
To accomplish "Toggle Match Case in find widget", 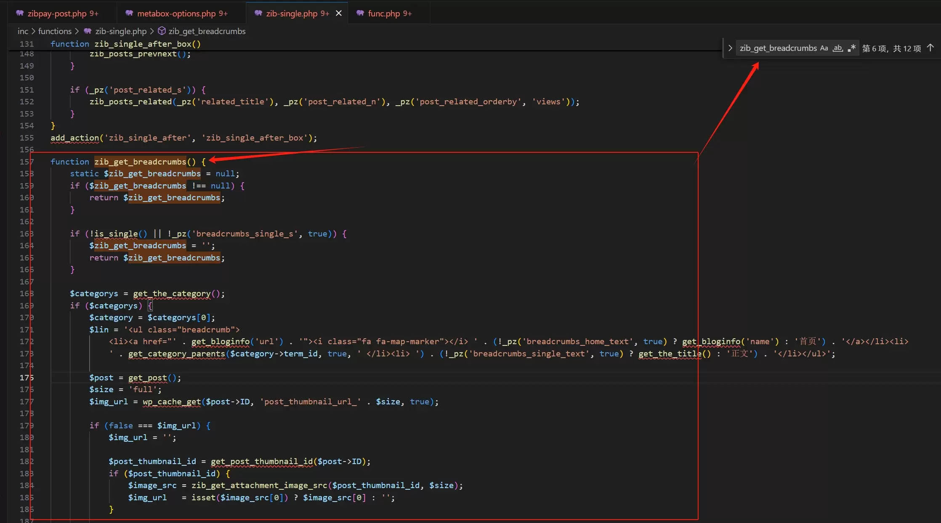I will point(824,48).
